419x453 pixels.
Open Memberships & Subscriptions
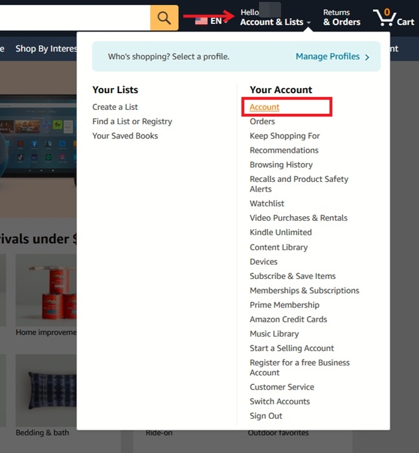[x=304, y=291]
